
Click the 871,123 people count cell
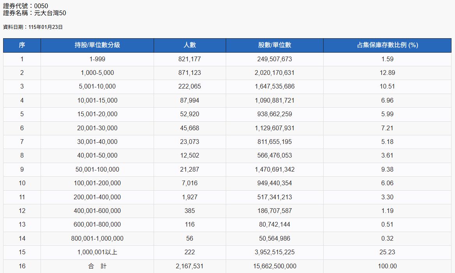point(189,73)
